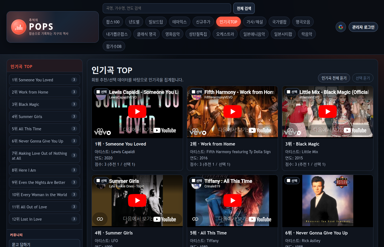Enable select checkbox on Never Gonna Give You Up

pos(289,181)
